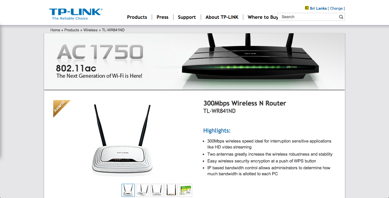389x198 pixels.
Task: Open the Where to Buy menu
Action: [x=263, y=17]
